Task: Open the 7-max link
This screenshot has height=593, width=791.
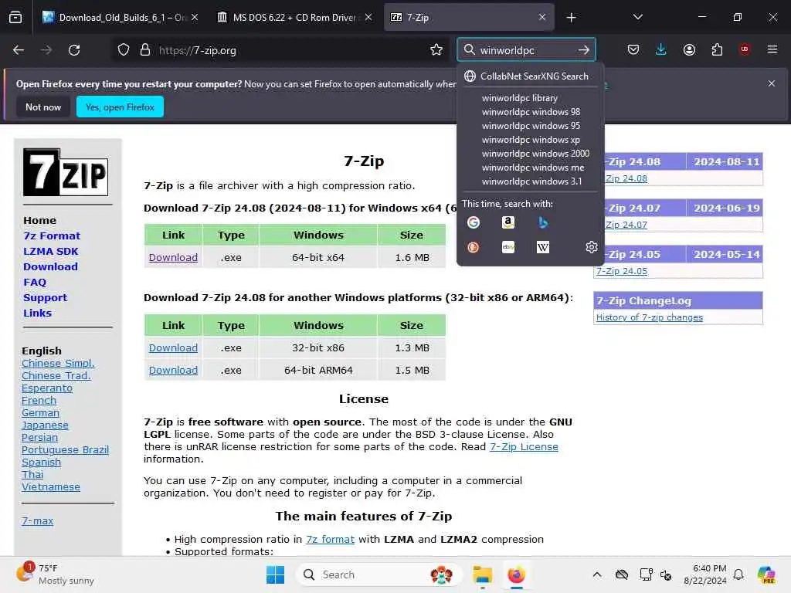Action: [37, 520]
